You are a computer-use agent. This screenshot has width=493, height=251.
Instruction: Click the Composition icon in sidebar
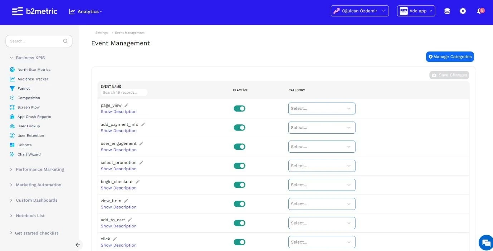pos(12,98)
